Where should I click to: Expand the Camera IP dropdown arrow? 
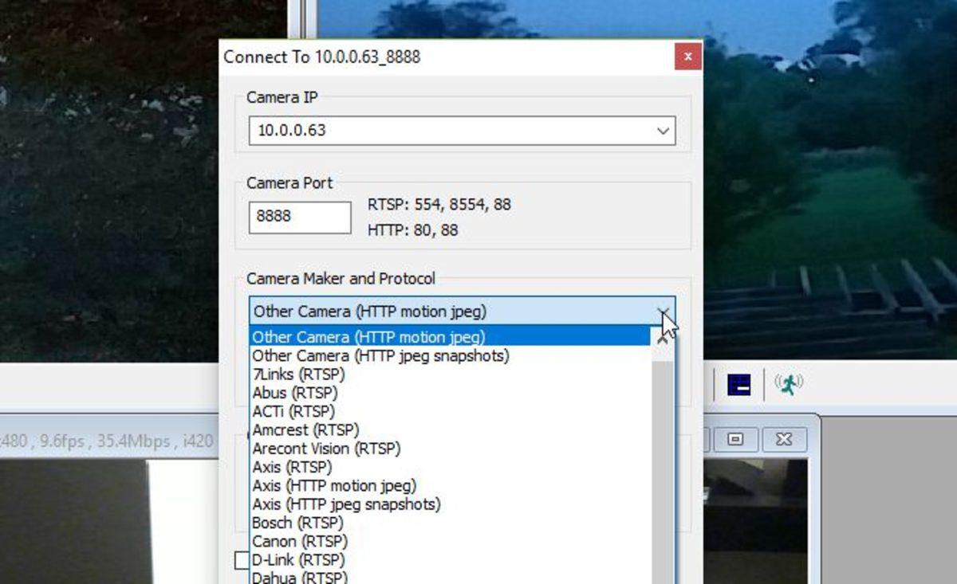pyautogui.click(x=663, y=131)
